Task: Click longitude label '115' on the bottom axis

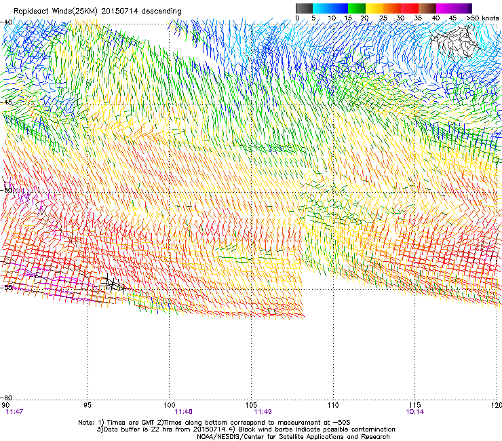Action: tap(415, 405)
